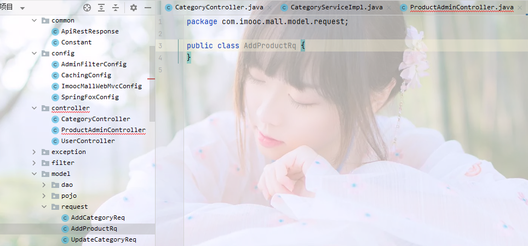Click the locate-in-project crosshair icon
528x246 pixels.
click(87, 8)
